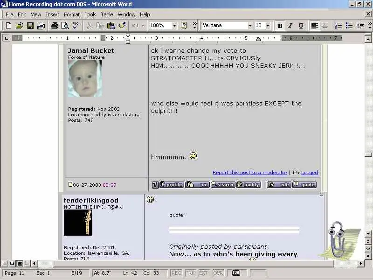Click the tab stop type selector on ruler
The image size is (373, 280).
click(x=6, y=38)
